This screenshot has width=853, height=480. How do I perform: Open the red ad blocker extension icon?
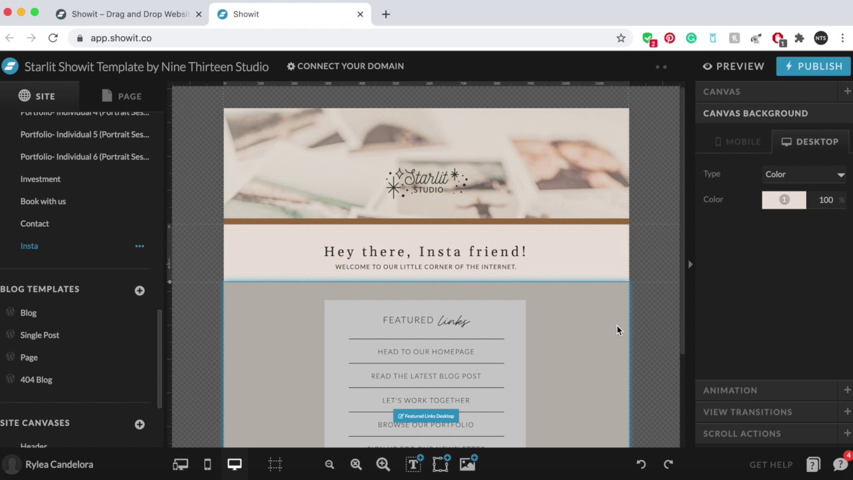click(x=778, y=39)
